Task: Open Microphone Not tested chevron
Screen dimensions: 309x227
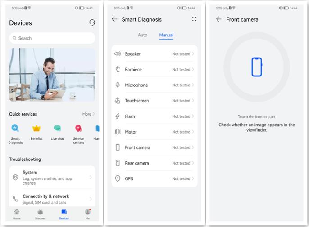Action: pos(193,85)
